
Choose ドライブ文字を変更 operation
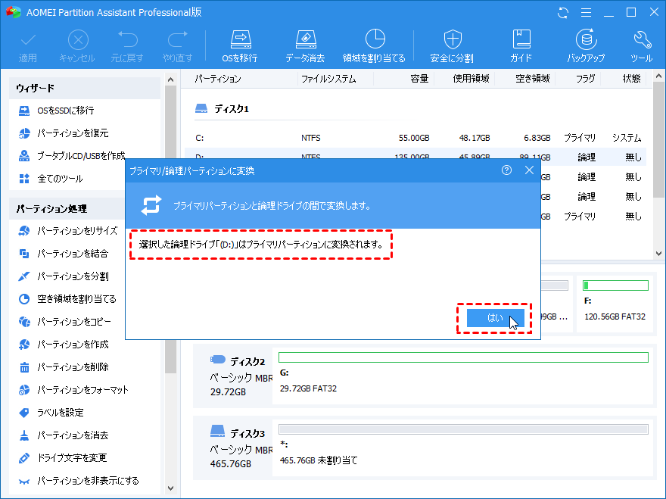pos(72,458)
